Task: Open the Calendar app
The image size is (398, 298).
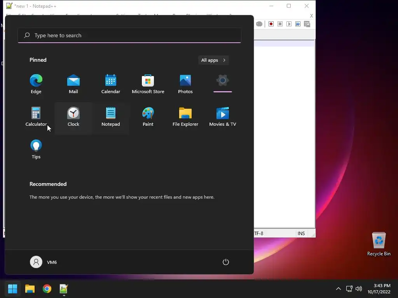Action: coord(111,84)
